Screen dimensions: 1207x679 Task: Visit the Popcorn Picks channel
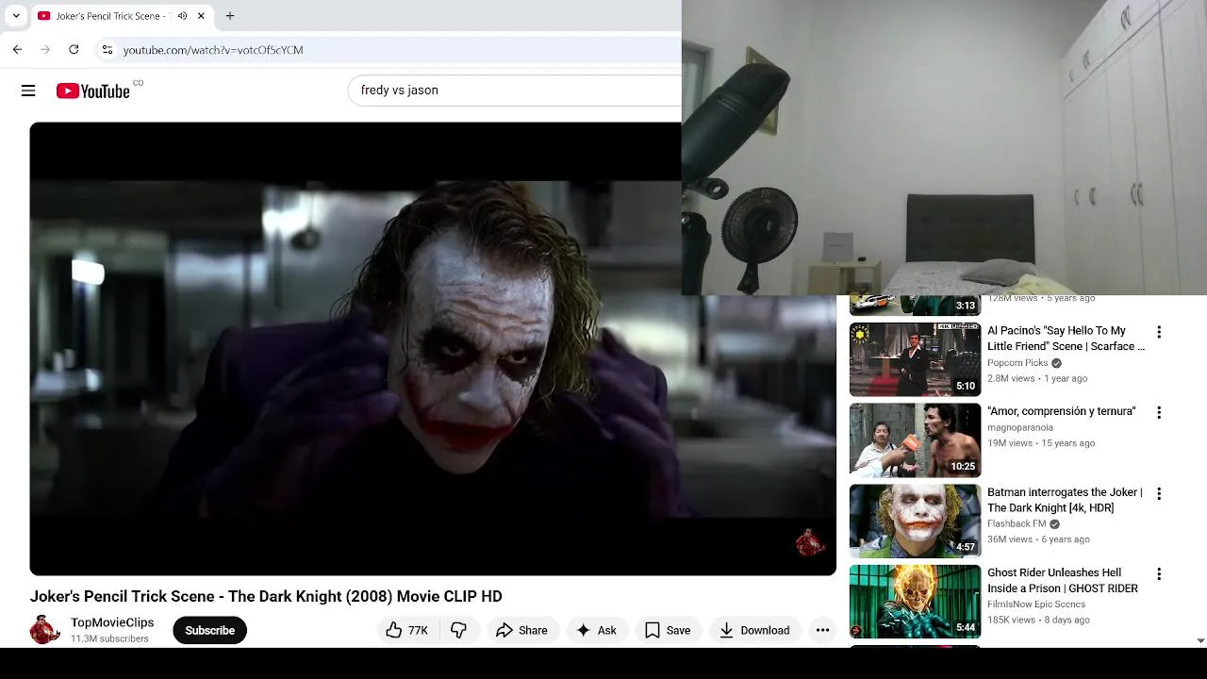click(1017, 363)
